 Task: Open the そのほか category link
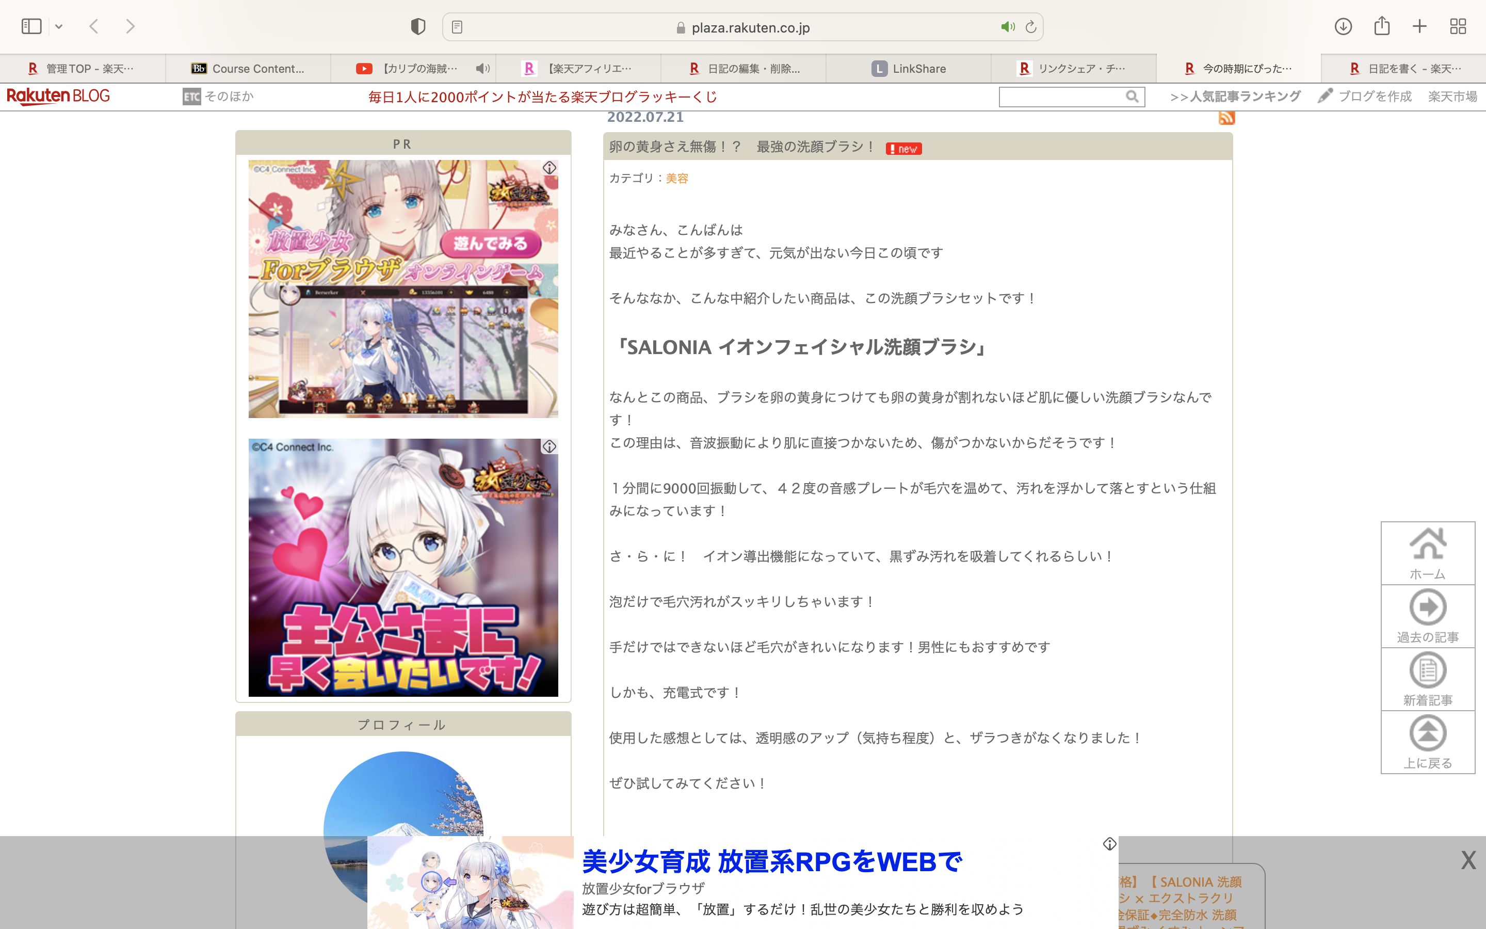coord(229,97)
